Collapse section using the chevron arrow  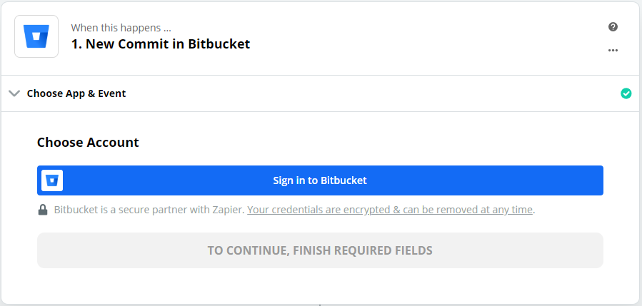(x=14, y=93)
